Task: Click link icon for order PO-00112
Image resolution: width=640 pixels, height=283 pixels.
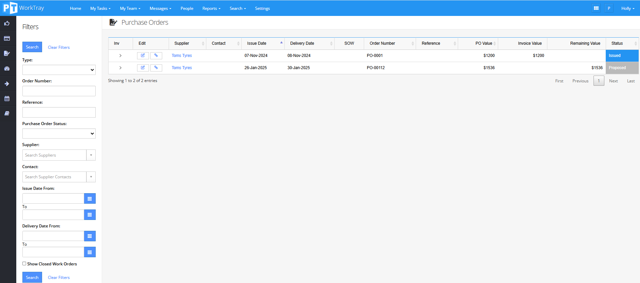Action: pyautogui.click(x=156, y=68)
